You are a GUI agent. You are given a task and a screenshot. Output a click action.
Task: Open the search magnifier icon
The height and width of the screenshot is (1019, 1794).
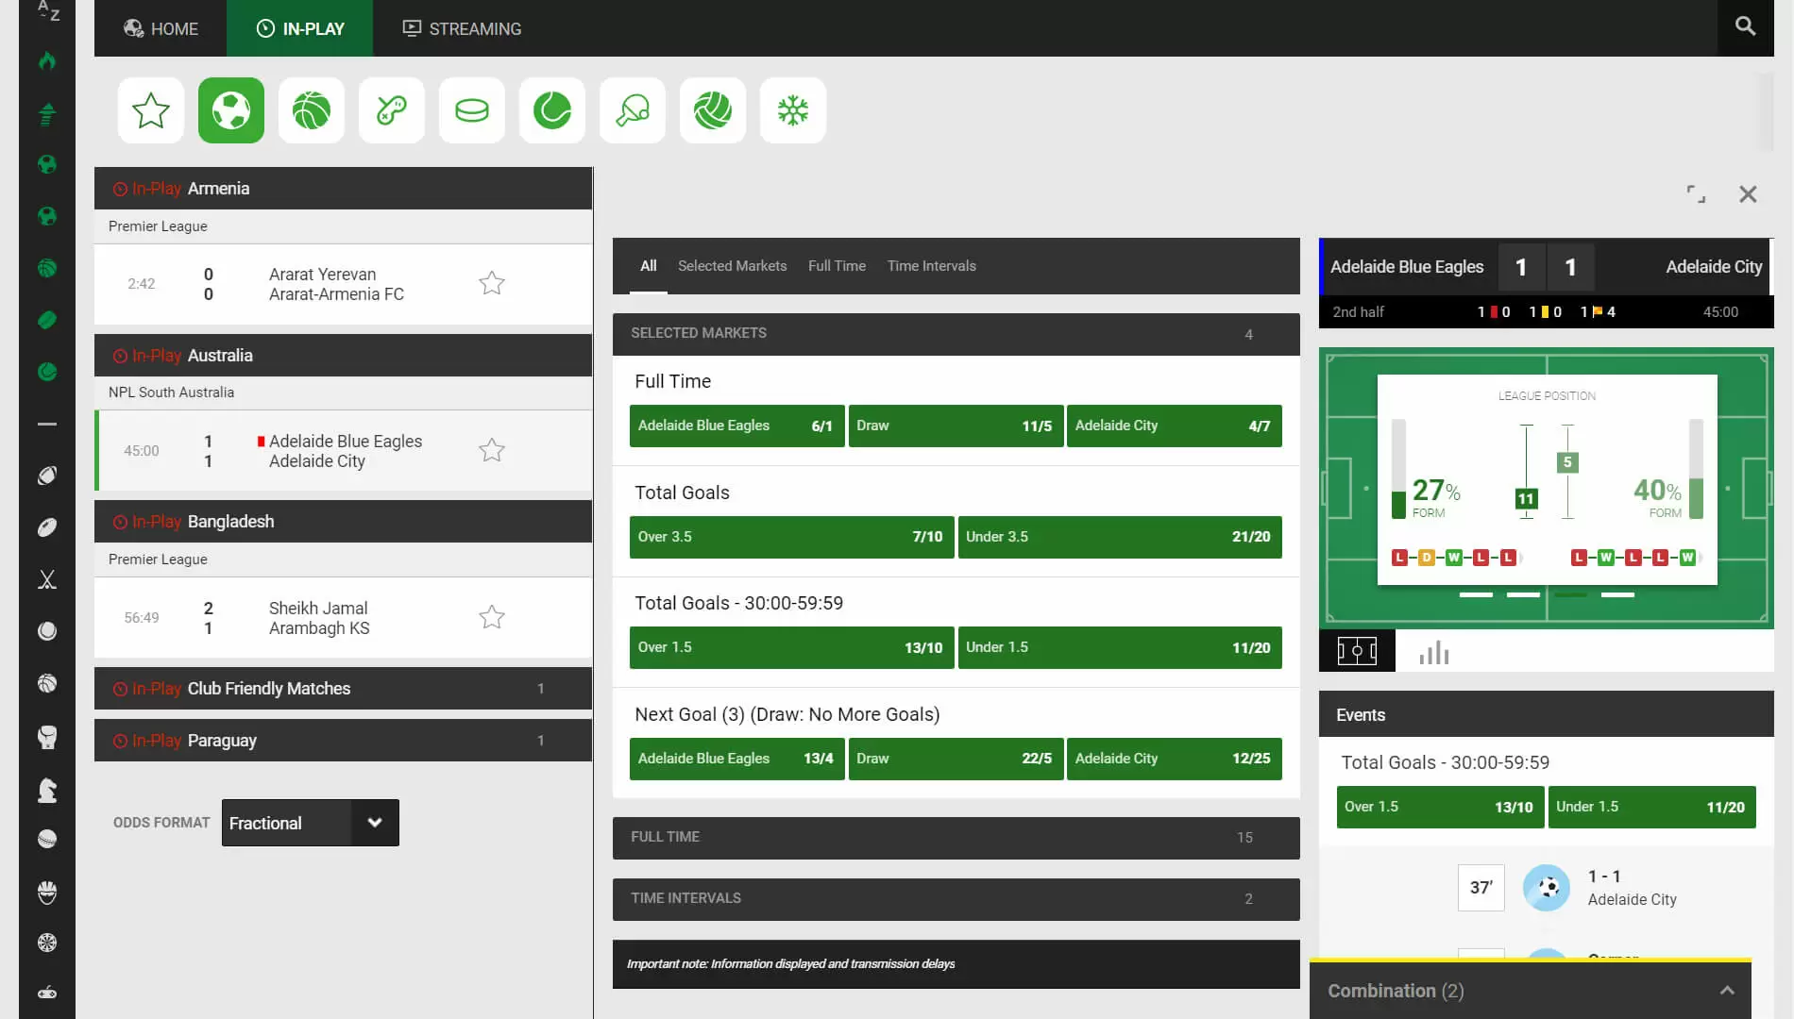click(1745, 26)
